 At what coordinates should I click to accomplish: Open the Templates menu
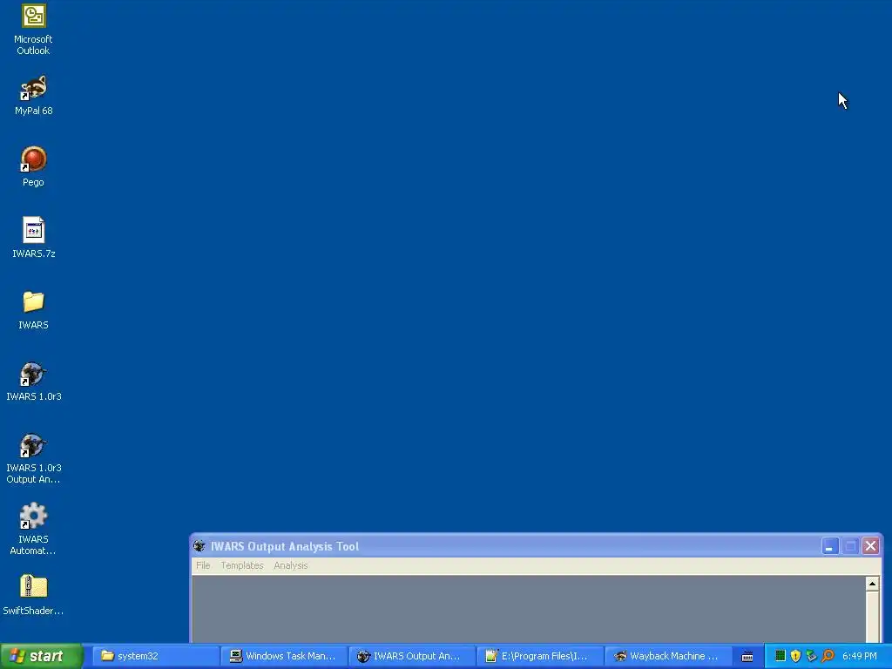(242, 565)
